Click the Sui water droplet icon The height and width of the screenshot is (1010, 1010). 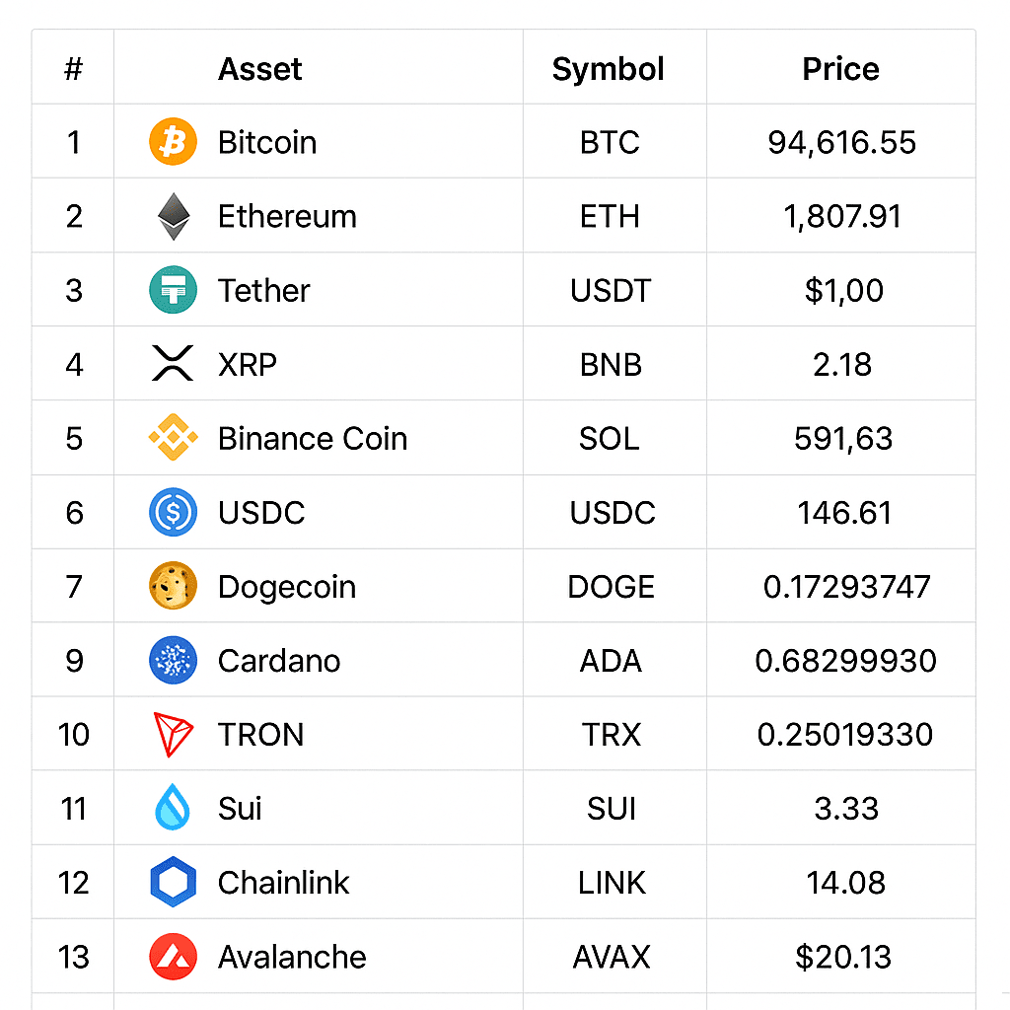[x=173, y=808]
